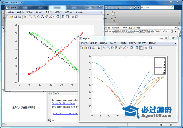Open 帮助(H) menu in Figure 2
Image resolution: width=183 pixels, height=128 pixels.
(153, 43)
